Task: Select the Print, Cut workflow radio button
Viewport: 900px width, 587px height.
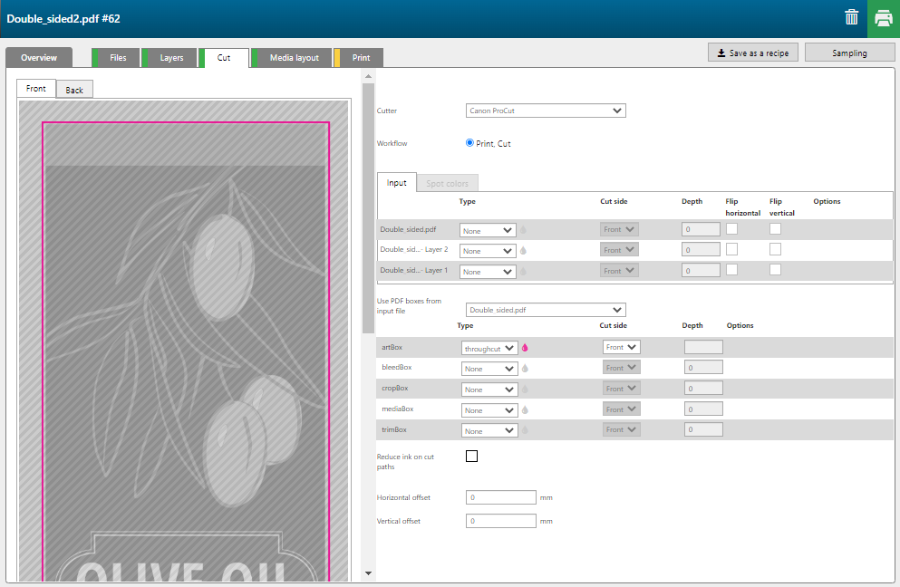Action: tap(469, 143)
